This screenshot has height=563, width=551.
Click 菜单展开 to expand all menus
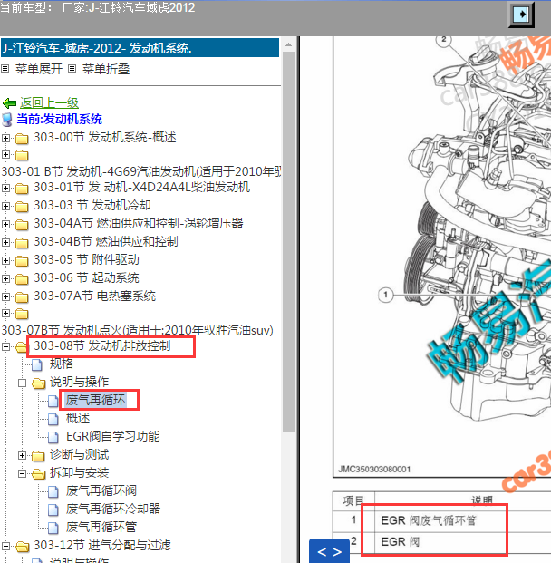[39, 69]
